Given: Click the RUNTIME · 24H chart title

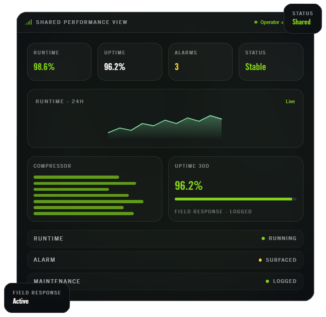Looking at the screenshot, I should 60,101.
